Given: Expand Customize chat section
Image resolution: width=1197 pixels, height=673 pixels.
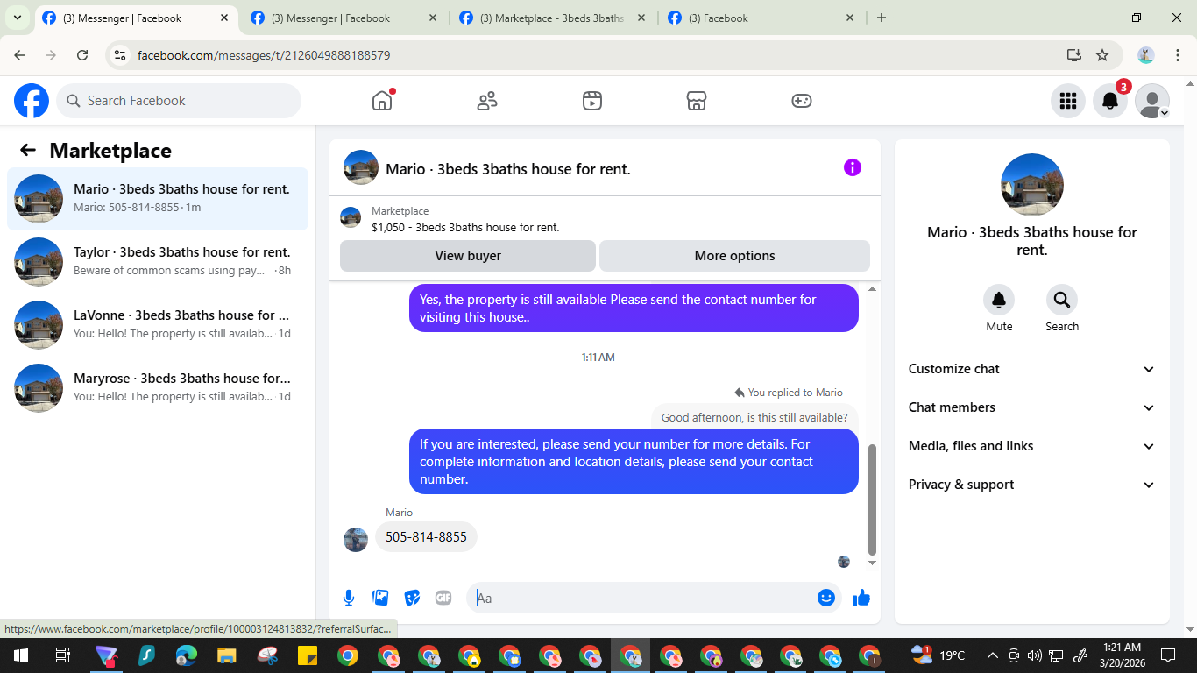Looking at the screenshot, I should tap(1032, 369).
